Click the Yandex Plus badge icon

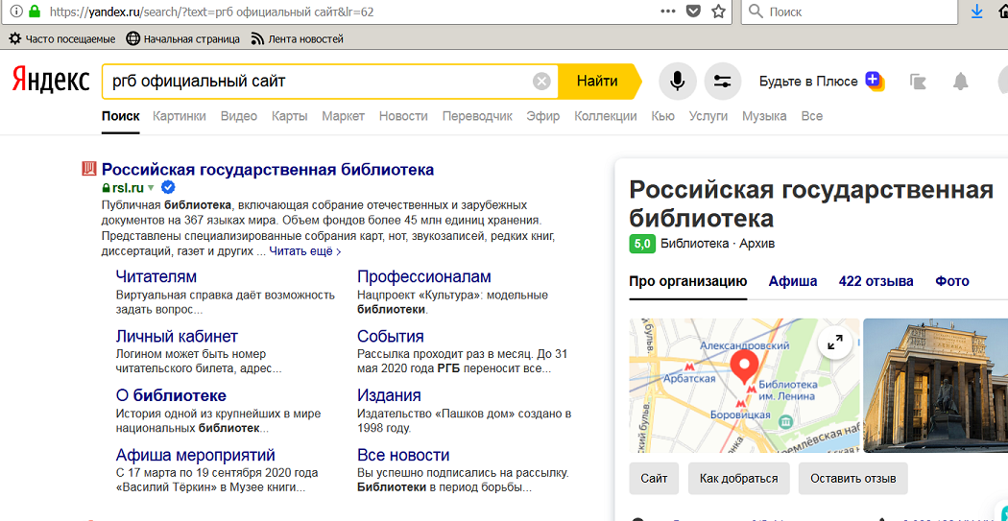click(x=875, y=81)
